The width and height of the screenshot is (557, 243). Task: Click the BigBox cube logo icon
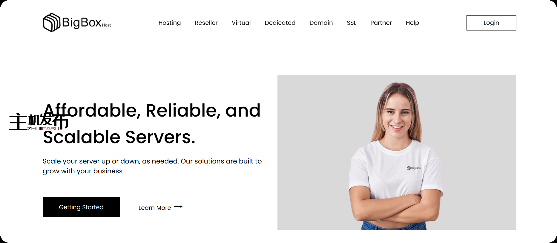pos(52,22)
